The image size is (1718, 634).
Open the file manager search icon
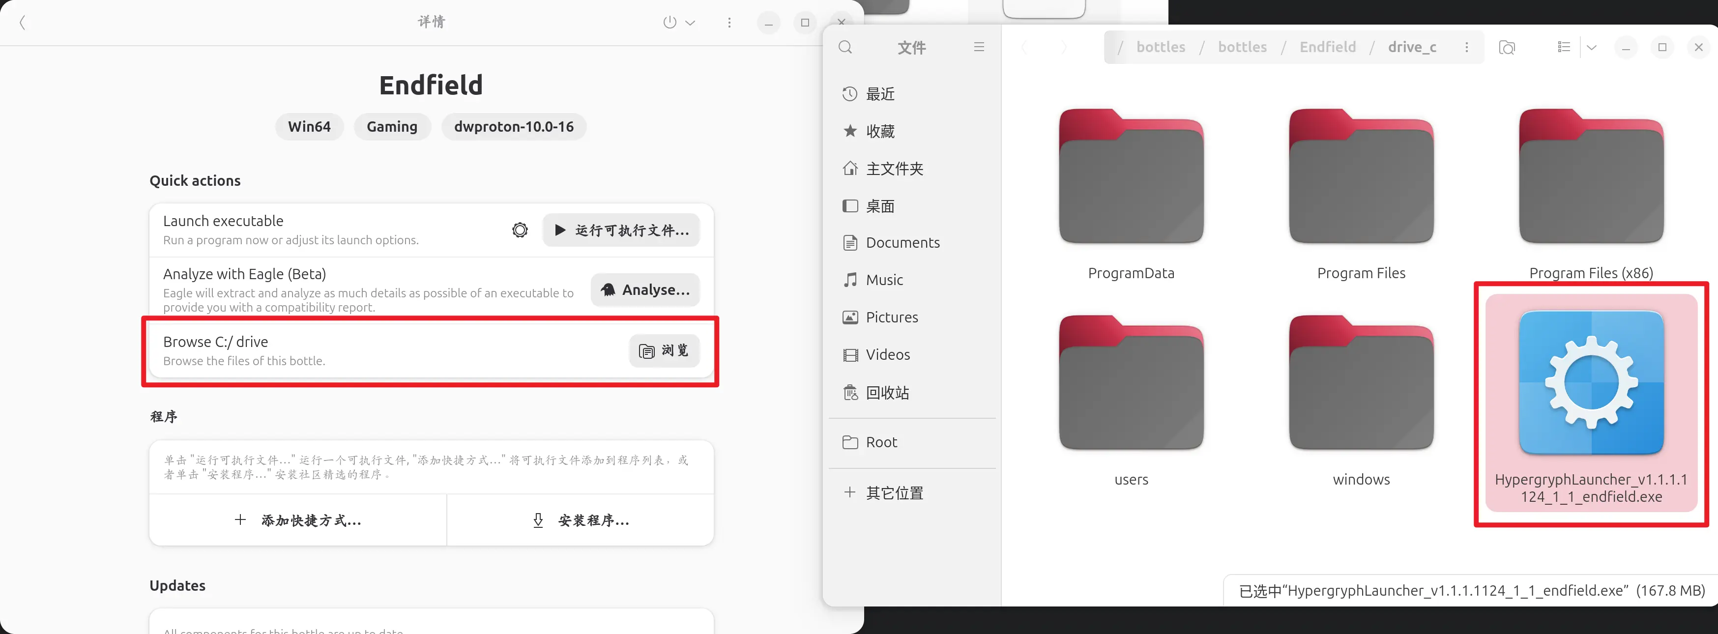[845, 47]
